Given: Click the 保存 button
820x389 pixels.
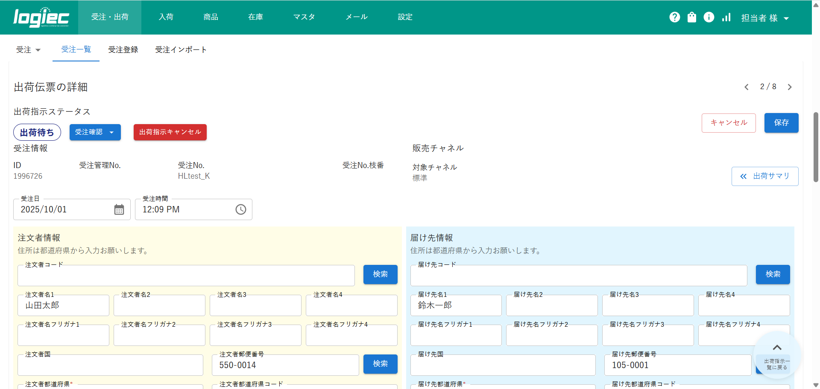Looking at the screenshot, I should coord(781,123).
